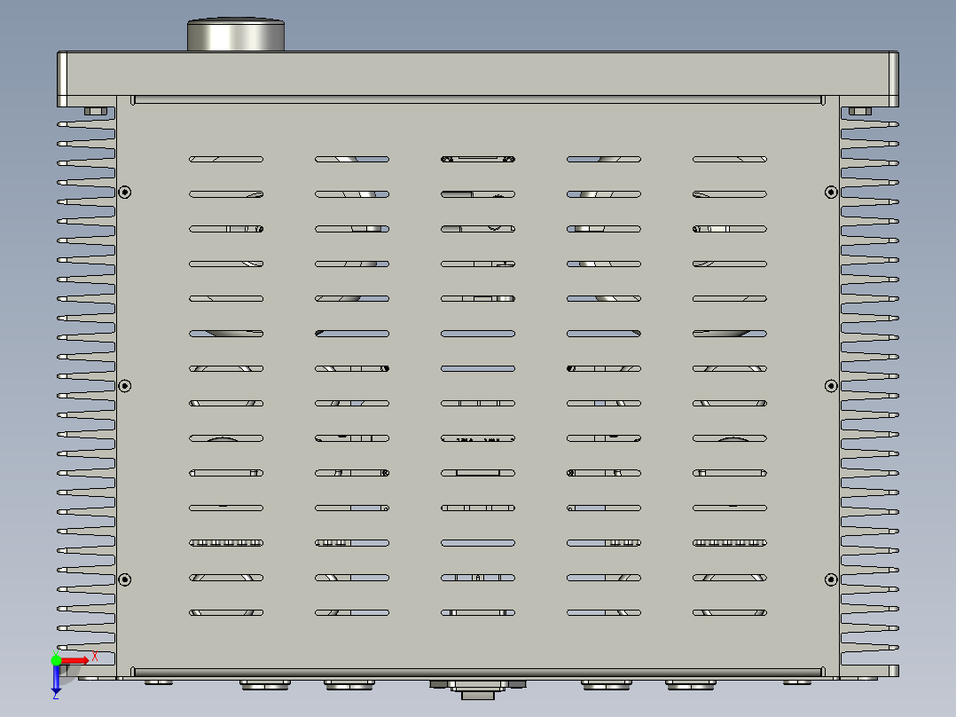Click the red X axis arrow of the triad
This screenshot has height=717, width=956.
[x=75, y=660]
